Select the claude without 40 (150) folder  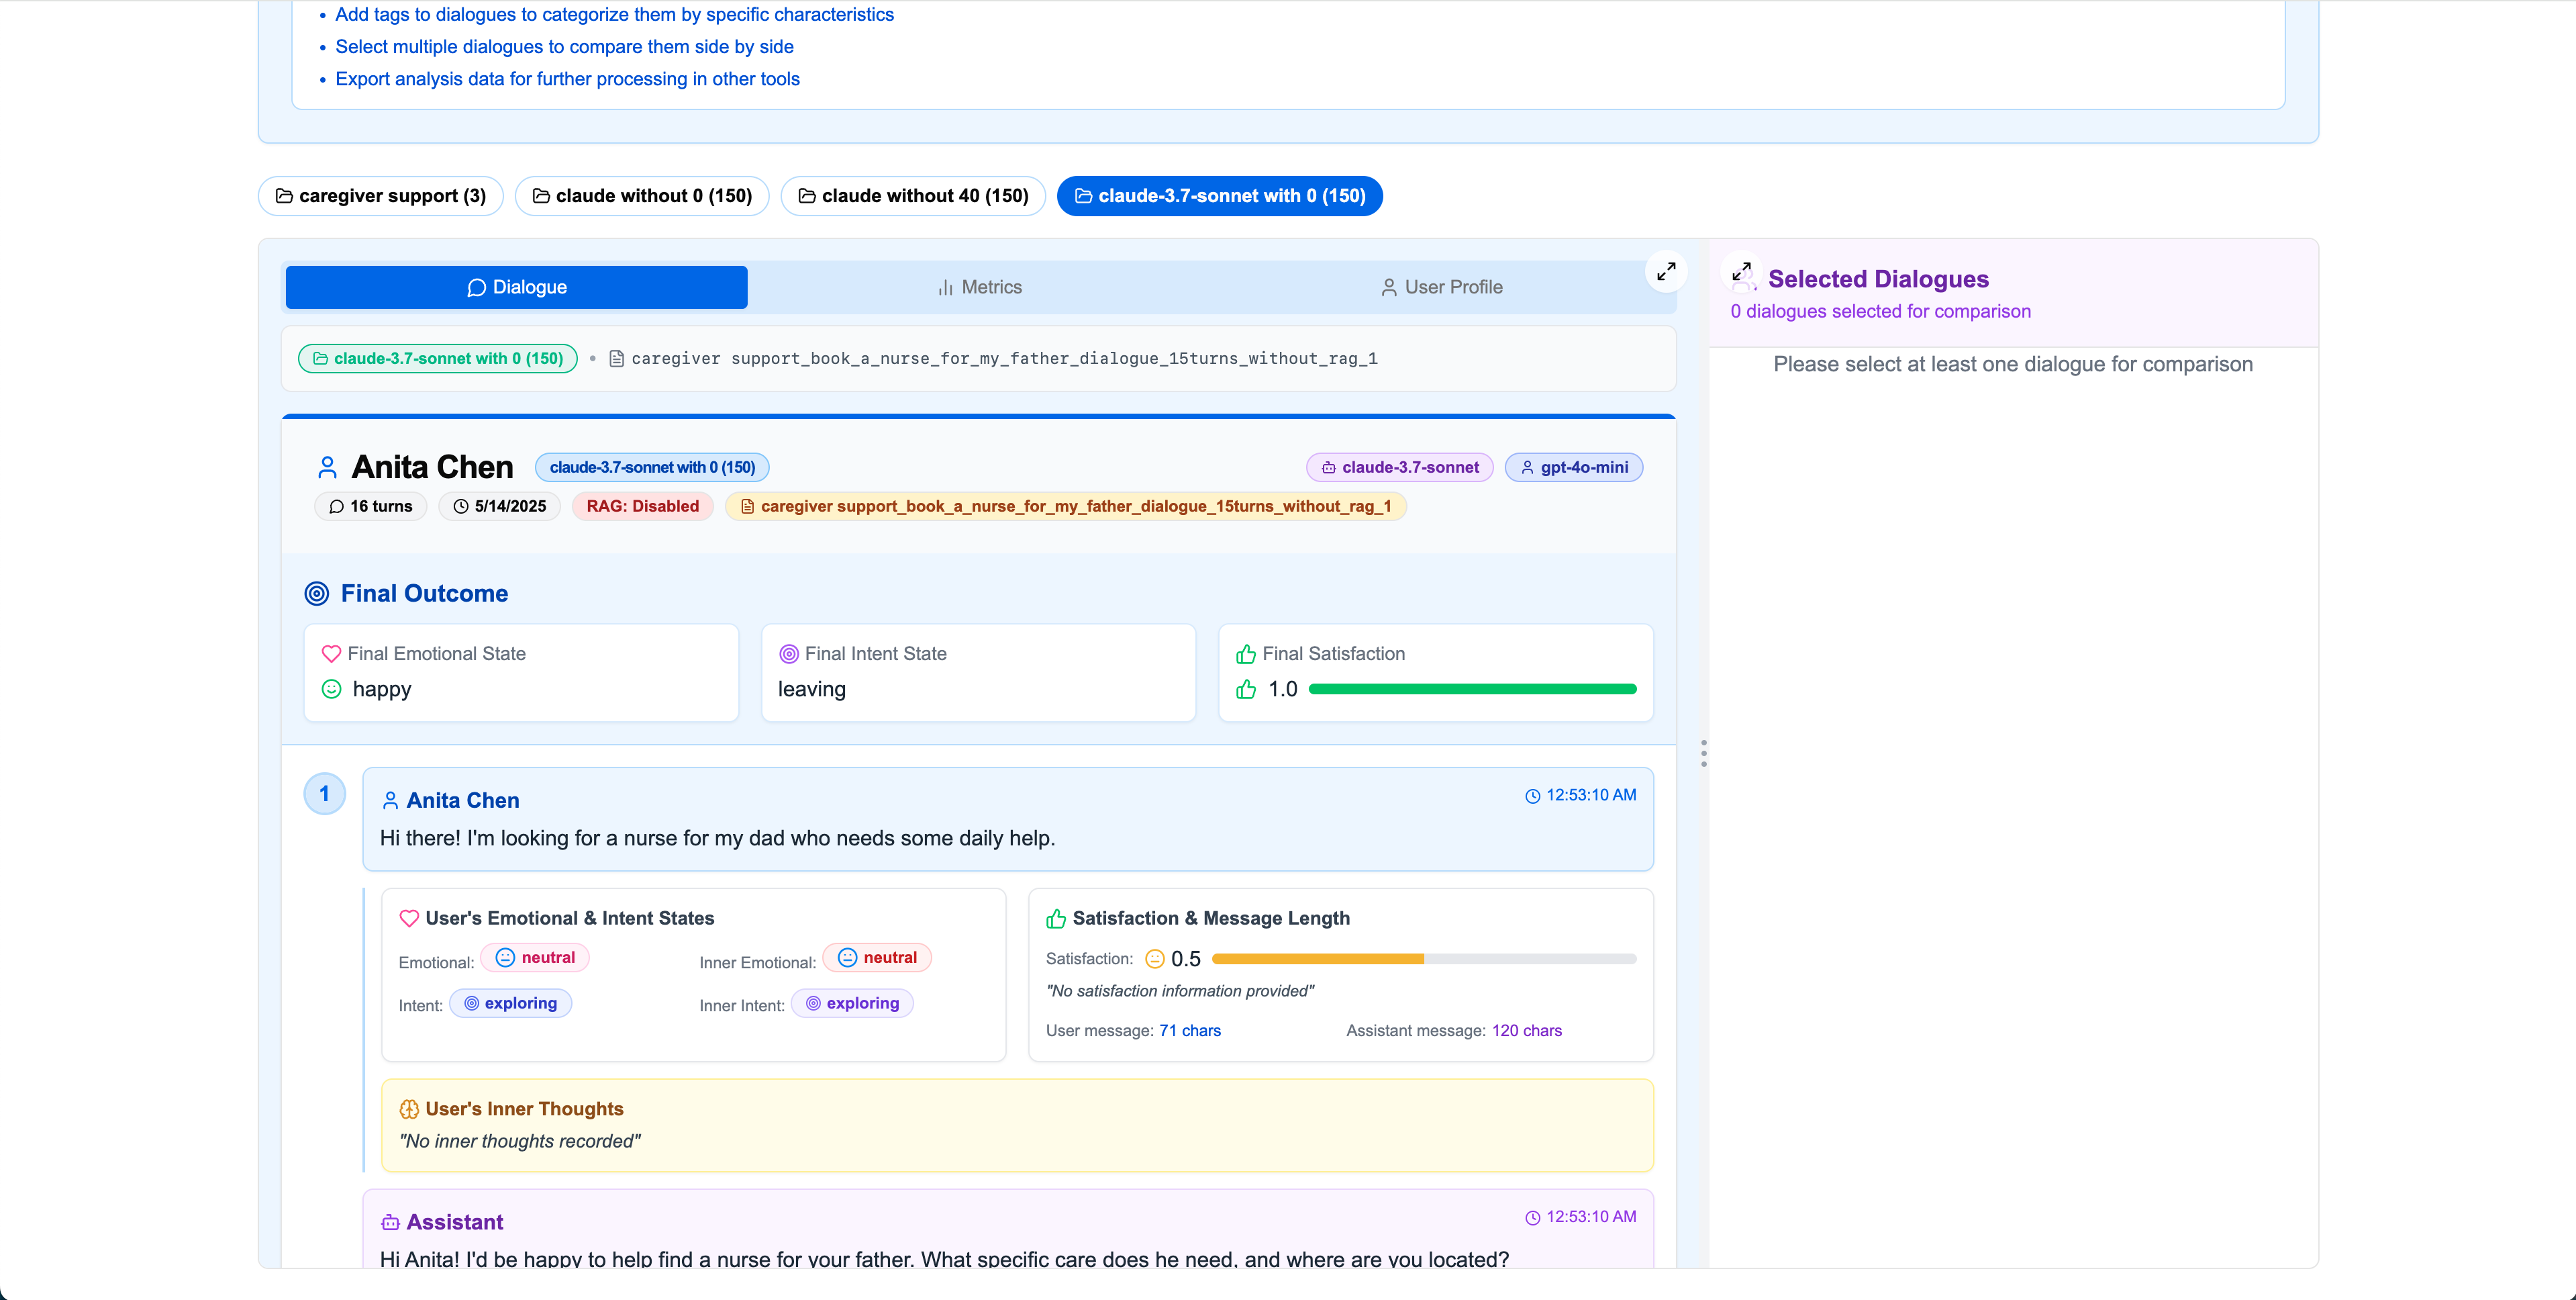[913, 196]
